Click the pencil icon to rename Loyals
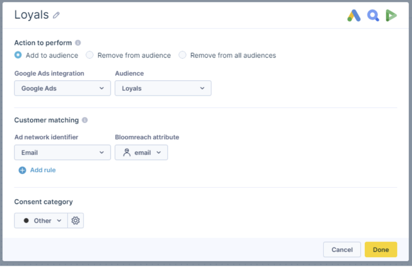This screenshot has height=267, width=412. coord(56,15)
